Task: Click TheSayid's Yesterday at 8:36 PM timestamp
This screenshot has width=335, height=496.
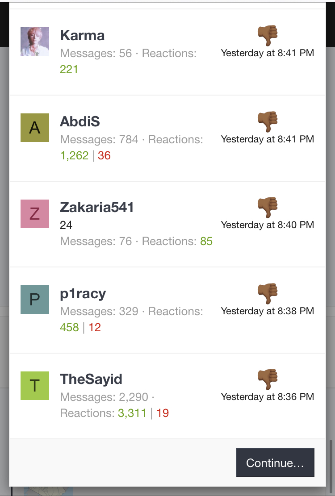Action: pyautogui.click(x=268, y=397)
